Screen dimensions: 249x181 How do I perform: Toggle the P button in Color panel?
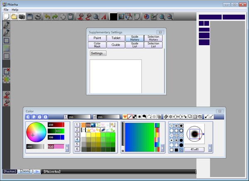click(34, 117)
